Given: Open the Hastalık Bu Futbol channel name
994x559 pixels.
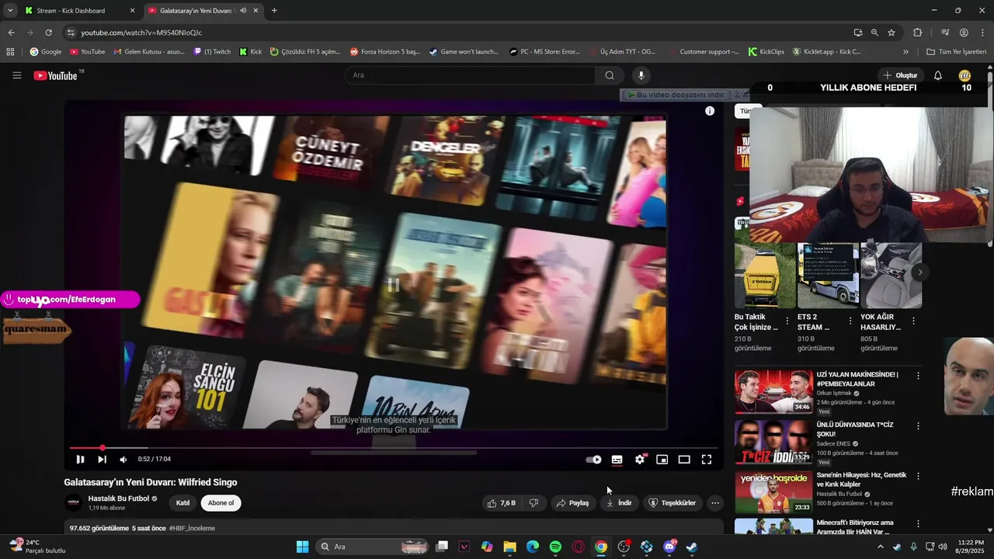Looking at the screenshot, I should (118, 498).
